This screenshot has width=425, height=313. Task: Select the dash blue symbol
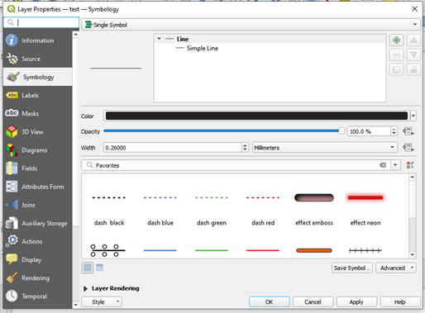click(160, 209)
